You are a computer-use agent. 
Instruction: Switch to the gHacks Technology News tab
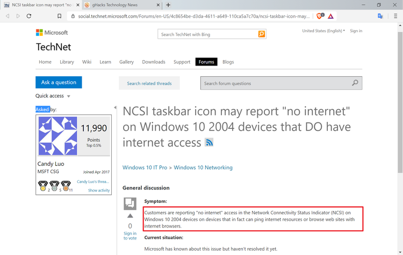(122, 5)
